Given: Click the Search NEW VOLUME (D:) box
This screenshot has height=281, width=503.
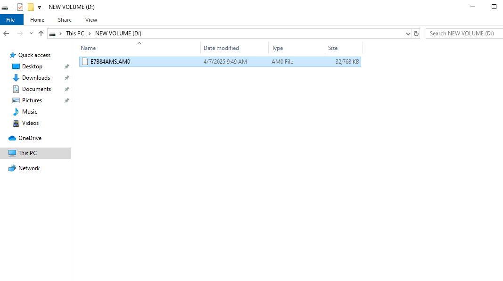Looking at the screenshot, I should click(x=464, y=33).
